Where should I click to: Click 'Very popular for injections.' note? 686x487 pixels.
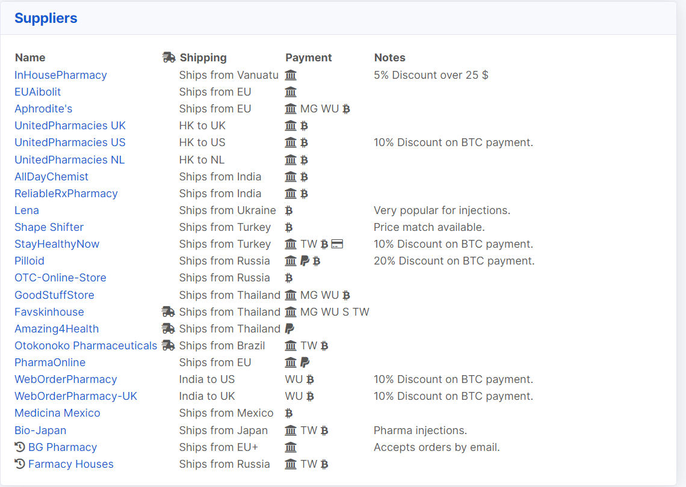[x=442, y=210]
